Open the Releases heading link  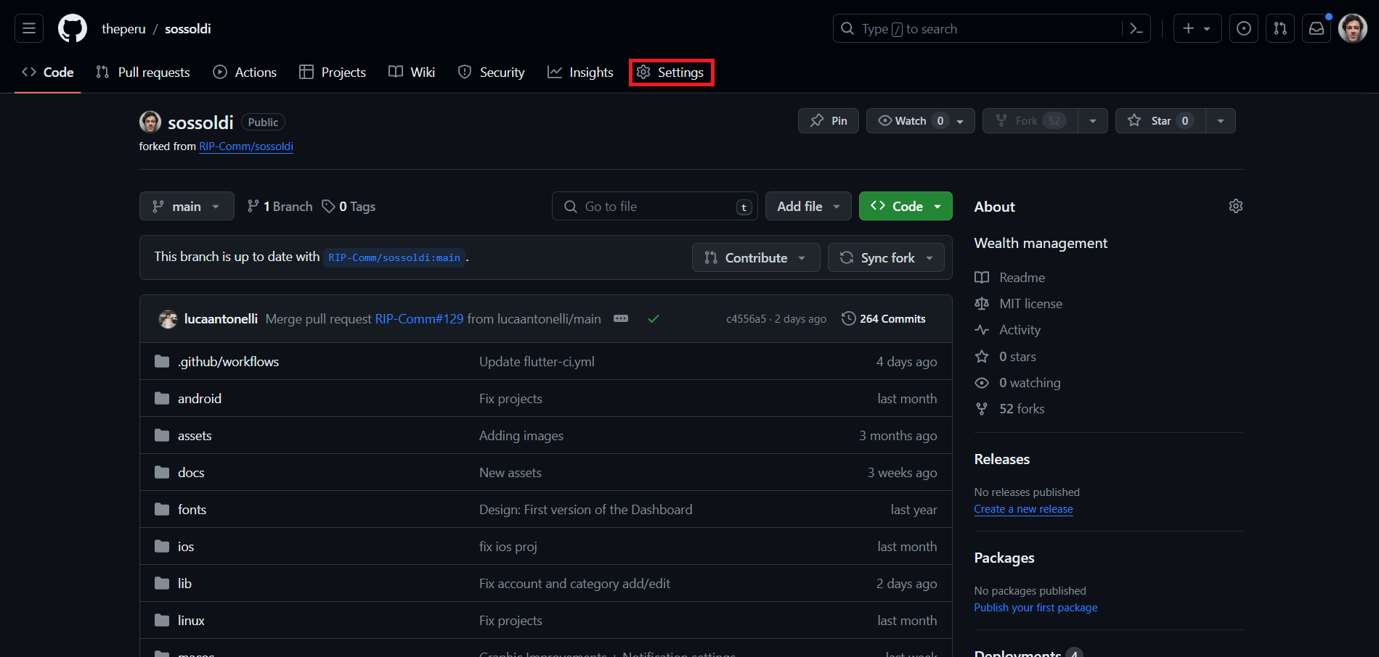tap(1001, 459)
